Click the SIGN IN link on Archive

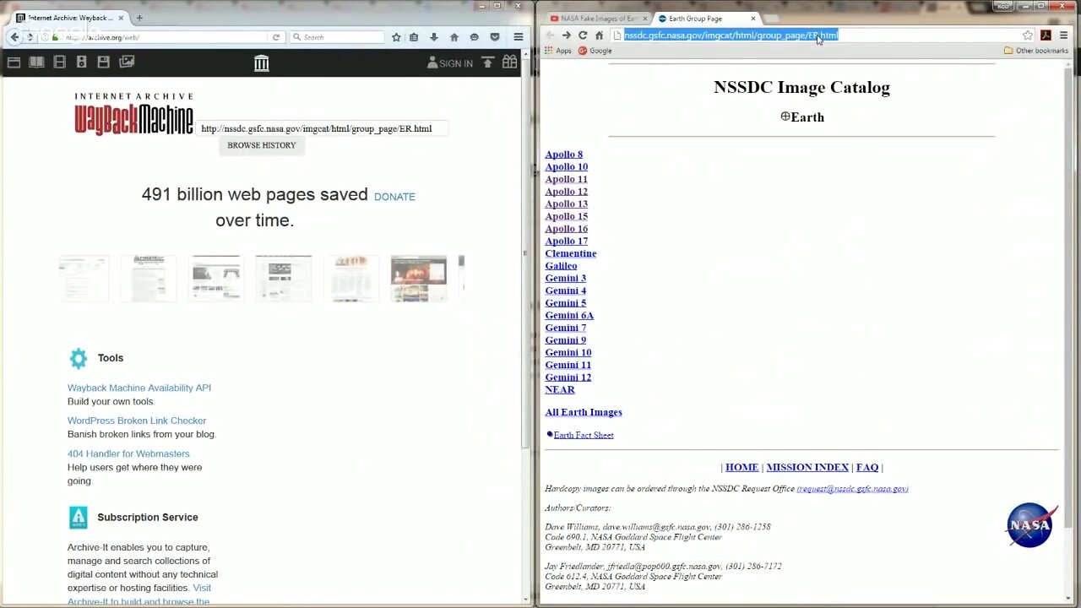point(449,62)
